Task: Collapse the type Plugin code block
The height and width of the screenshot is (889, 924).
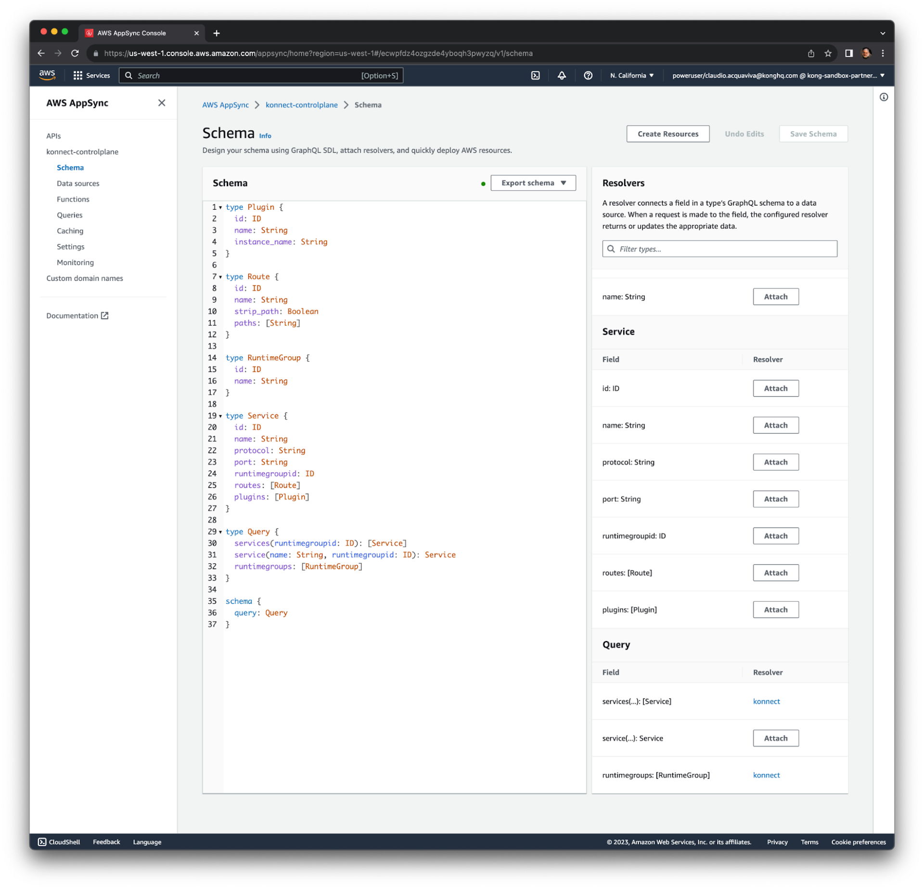Action: tap(220, 207)
